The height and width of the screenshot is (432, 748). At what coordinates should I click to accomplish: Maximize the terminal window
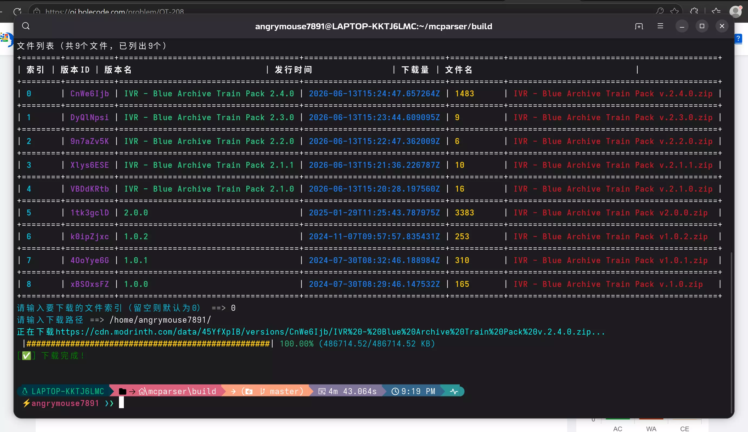pos(702,26)
